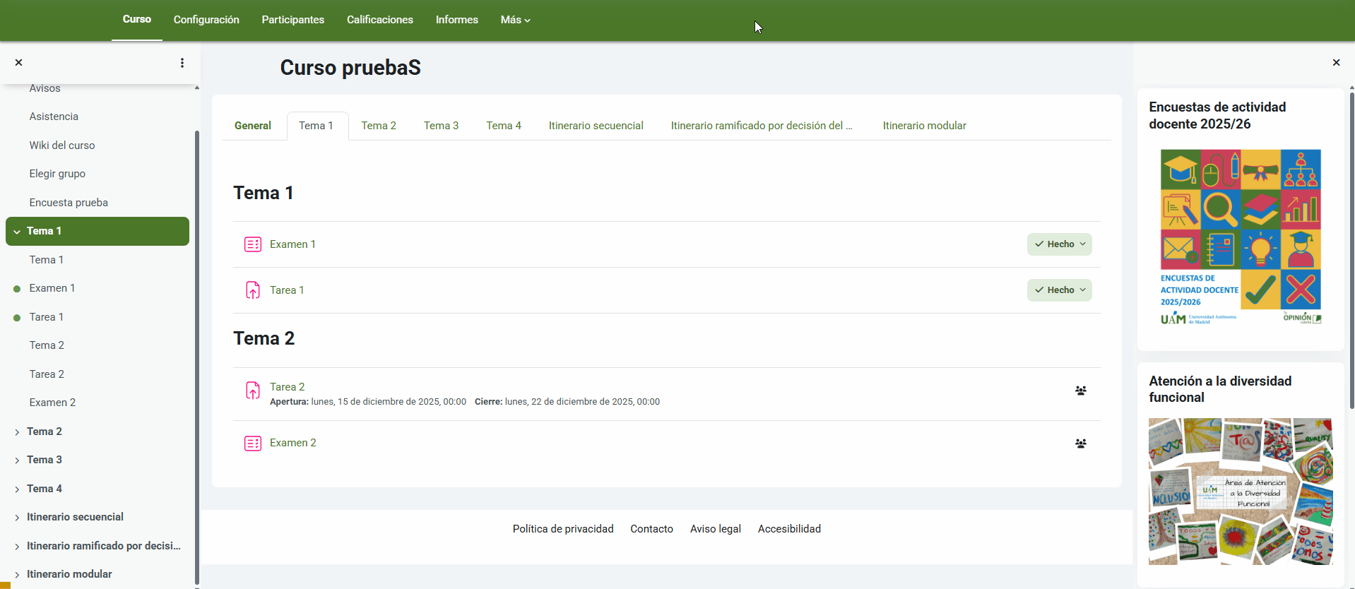
Task: Click group mode icon for Tarea 2
Action: [1080, 391]
